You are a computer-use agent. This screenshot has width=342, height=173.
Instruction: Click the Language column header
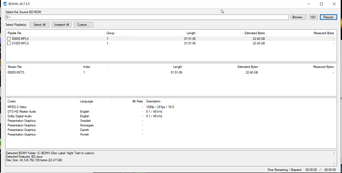pos(95,101)
